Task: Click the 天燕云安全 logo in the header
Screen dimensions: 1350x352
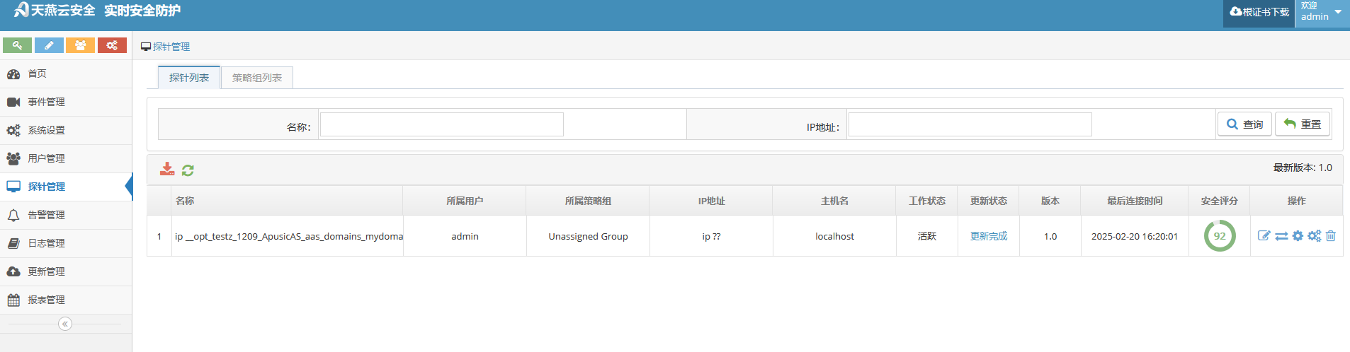Action: pyautogui.click(x=55, y=10)
